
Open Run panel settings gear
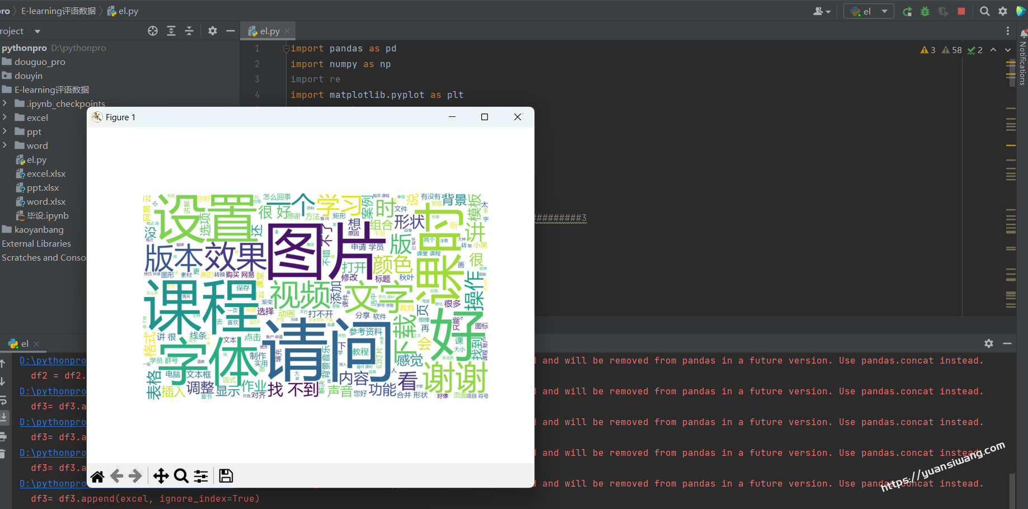[989, 343]
